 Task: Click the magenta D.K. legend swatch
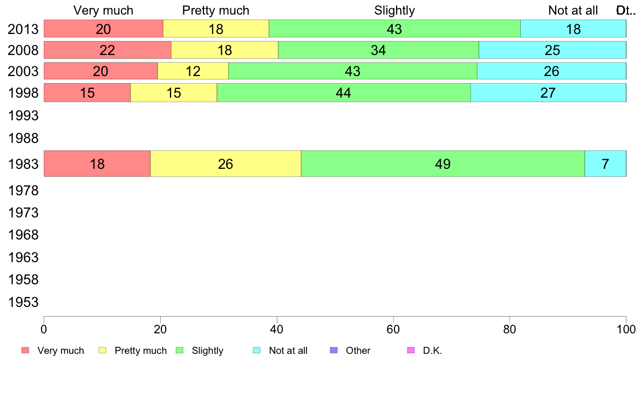(411, 351)
